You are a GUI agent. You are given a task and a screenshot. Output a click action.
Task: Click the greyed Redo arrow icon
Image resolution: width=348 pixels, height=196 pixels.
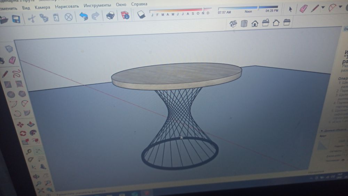(x=95, y=16)
